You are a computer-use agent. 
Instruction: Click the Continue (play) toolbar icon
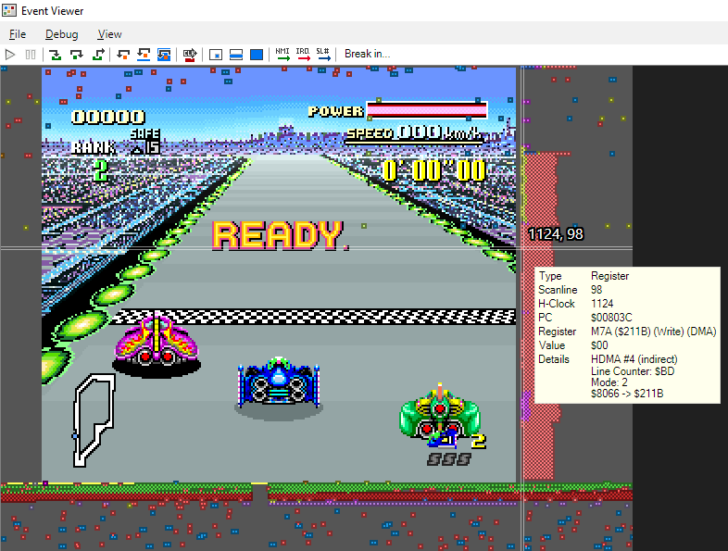click(x=10, y=55)
